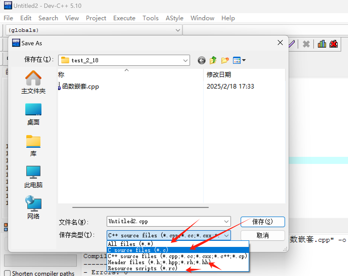Open the Window menu
348x276 pixels.
point(202,18)
